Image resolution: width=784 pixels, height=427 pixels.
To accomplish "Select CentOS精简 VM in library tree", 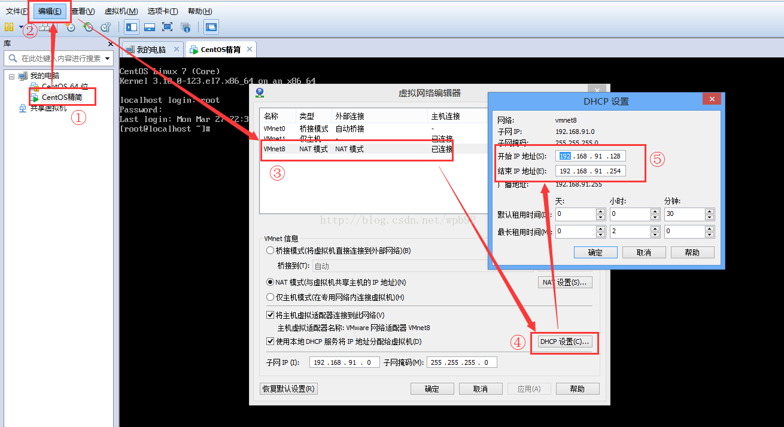I will (62, 97).
